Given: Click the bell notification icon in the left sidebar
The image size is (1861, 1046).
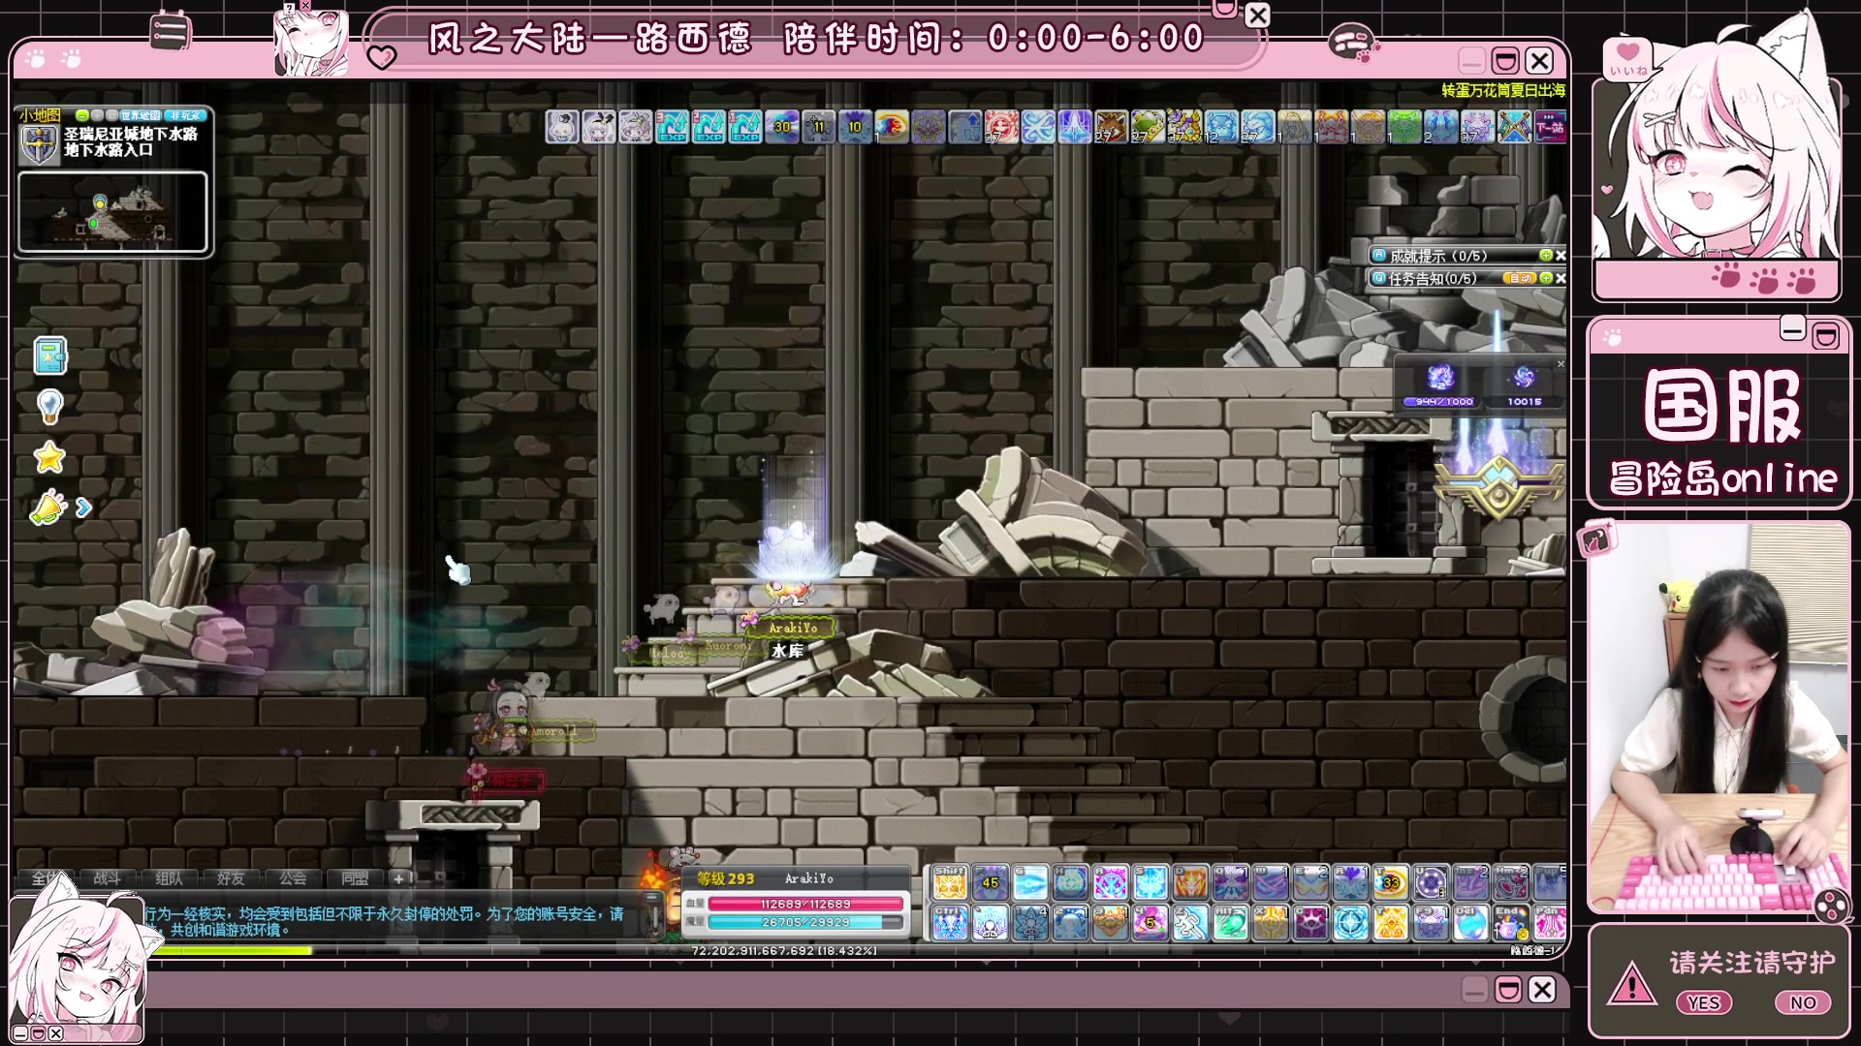Looking at the screenshot, I should click(47, 508).
